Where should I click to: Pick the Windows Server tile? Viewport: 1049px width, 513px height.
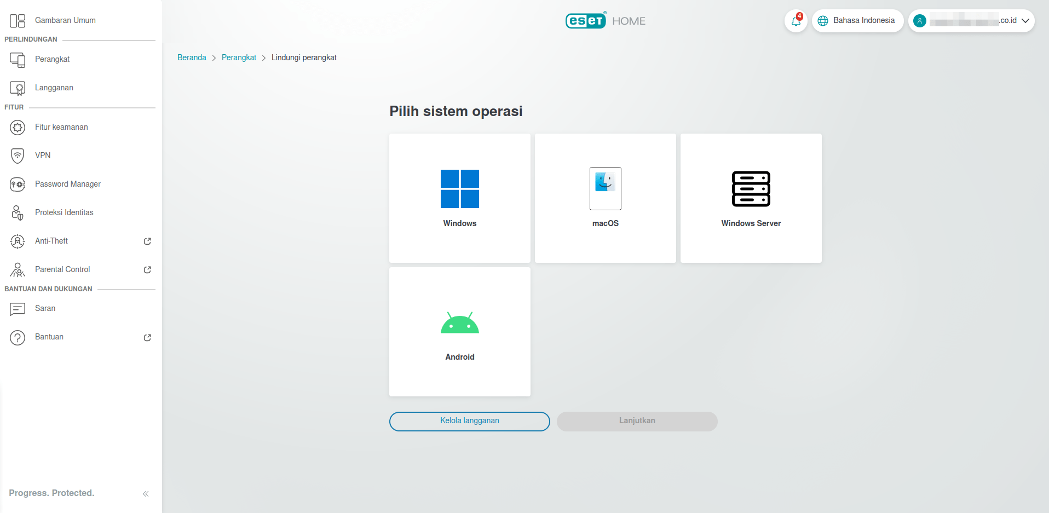tap(751, 198)
